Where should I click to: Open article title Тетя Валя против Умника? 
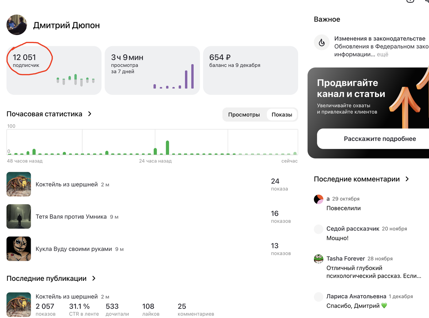71,217
